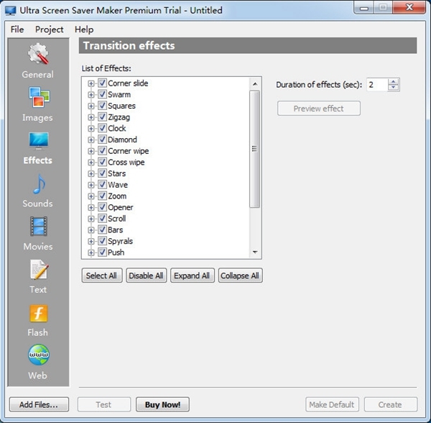Click the Make Default button
431x423 pixels.
coord(332,404)
